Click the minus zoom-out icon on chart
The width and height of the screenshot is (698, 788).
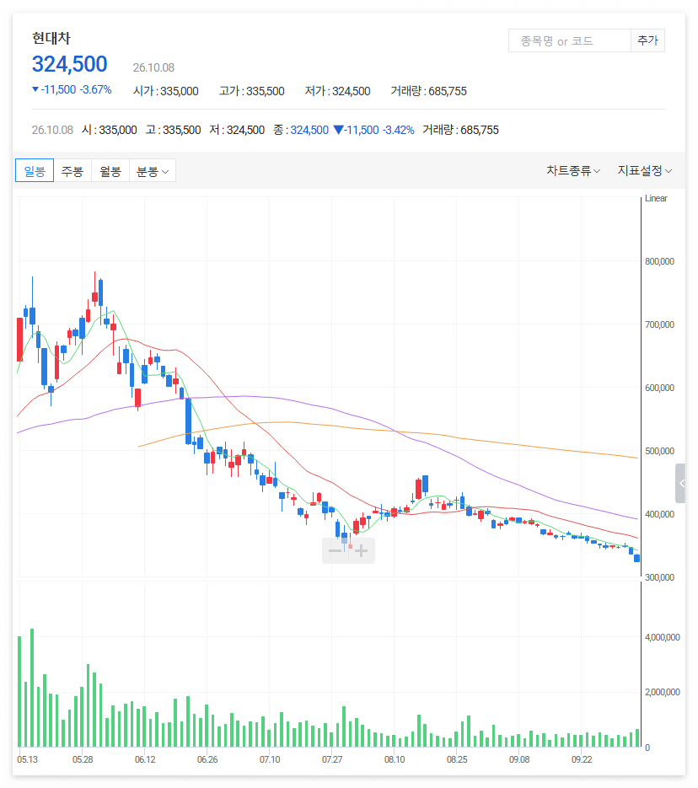[336, 551]
